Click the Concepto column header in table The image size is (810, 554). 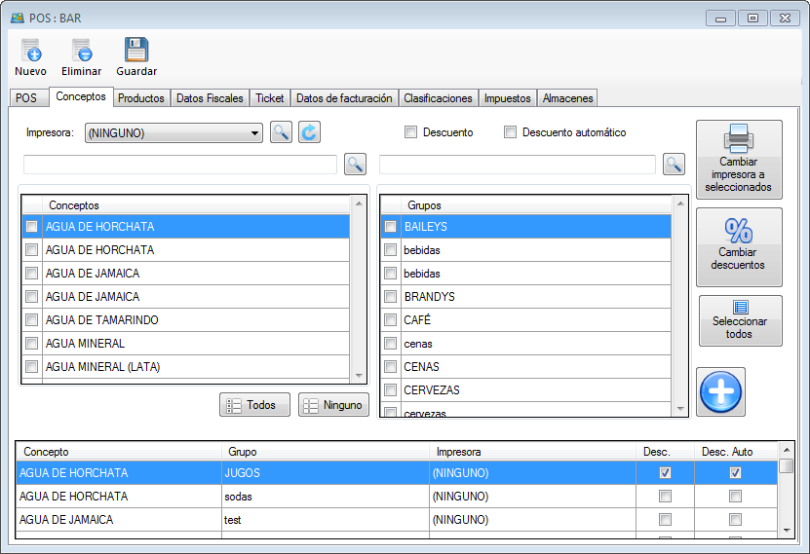(119, 452)
